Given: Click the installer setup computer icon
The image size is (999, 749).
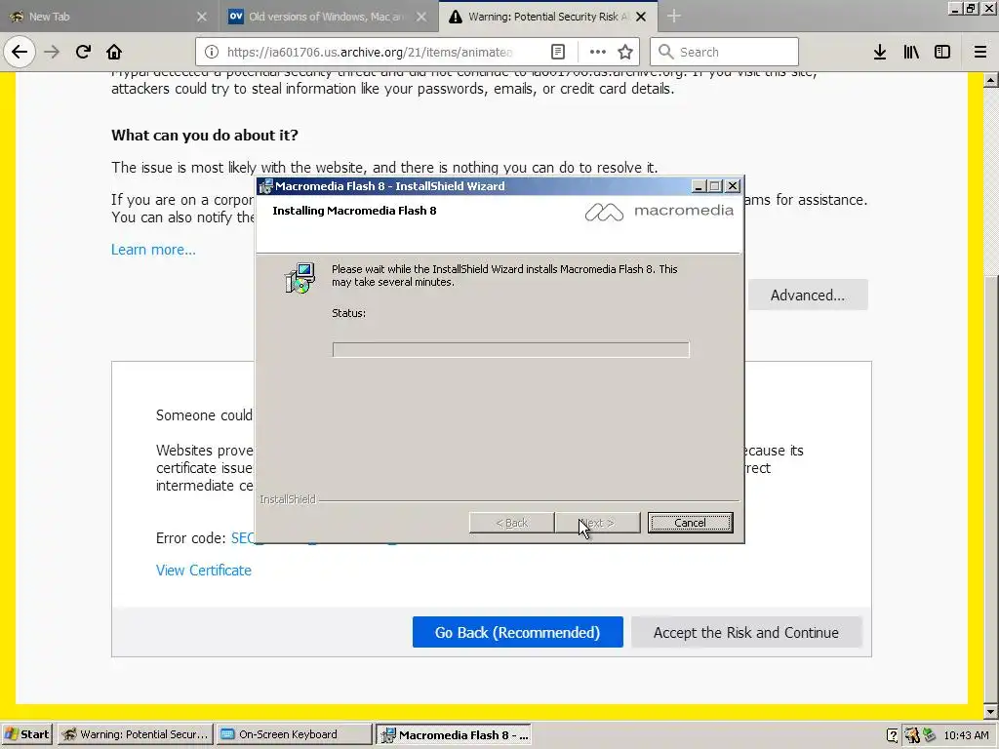Looking at the screenshot, I should (x=300, y=278).
